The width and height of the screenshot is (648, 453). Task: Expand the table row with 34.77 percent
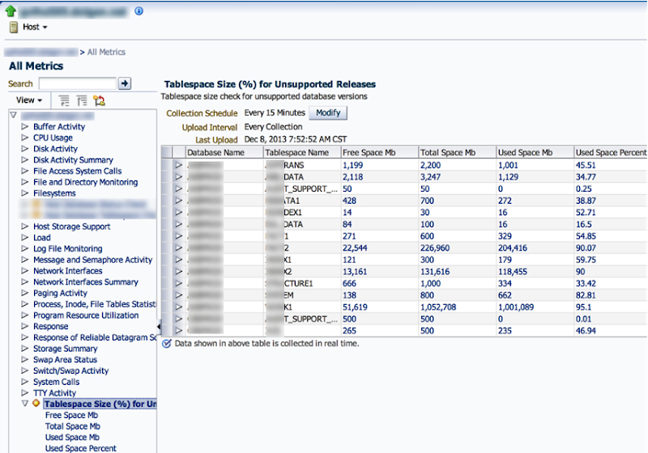(178, 177)
